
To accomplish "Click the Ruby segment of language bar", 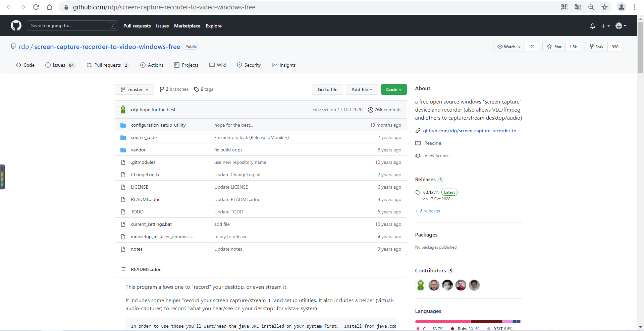I will point(487,322).
